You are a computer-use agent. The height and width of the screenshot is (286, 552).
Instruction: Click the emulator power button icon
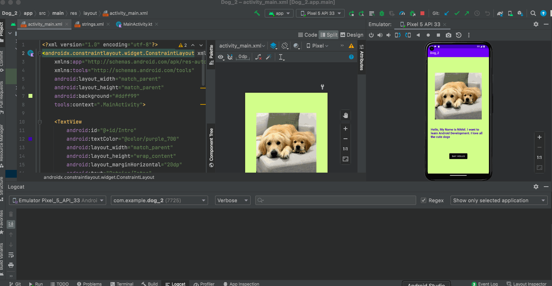[371, 35]
